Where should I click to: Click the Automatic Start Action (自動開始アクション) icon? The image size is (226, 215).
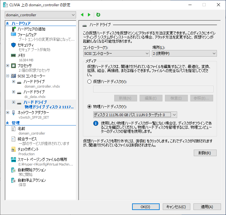pos(13,170)
